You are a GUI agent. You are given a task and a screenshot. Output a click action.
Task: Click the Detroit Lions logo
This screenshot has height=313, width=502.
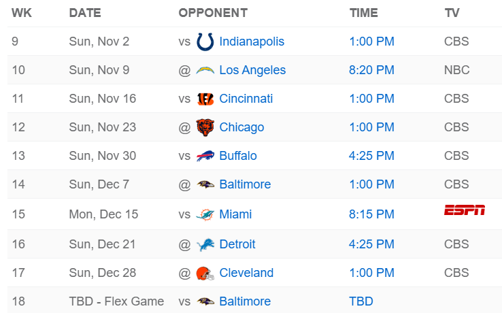[205, 244]
